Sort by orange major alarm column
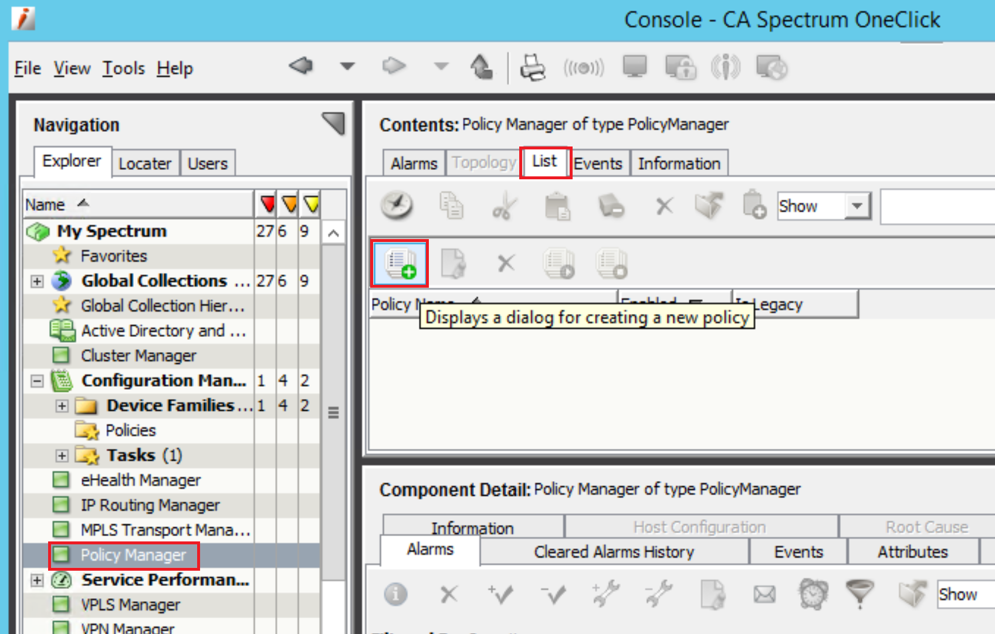The height and width of the screenshot is (634, 995). click(x=289, y=204)
